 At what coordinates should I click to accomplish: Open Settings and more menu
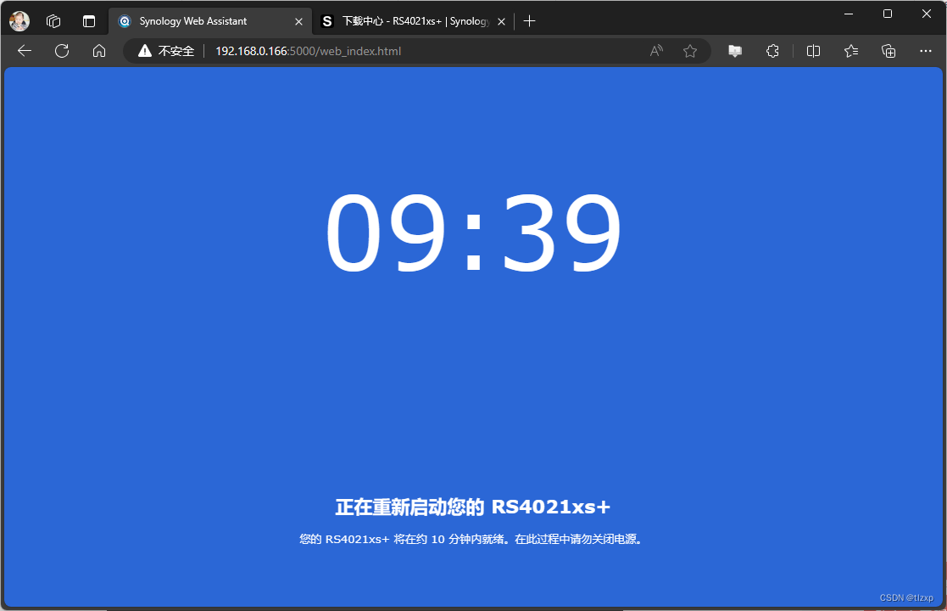point(925,52)
